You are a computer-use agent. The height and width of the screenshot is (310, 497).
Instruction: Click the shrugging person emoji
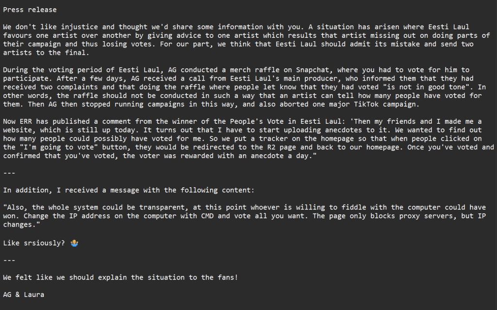click(74, 243)
